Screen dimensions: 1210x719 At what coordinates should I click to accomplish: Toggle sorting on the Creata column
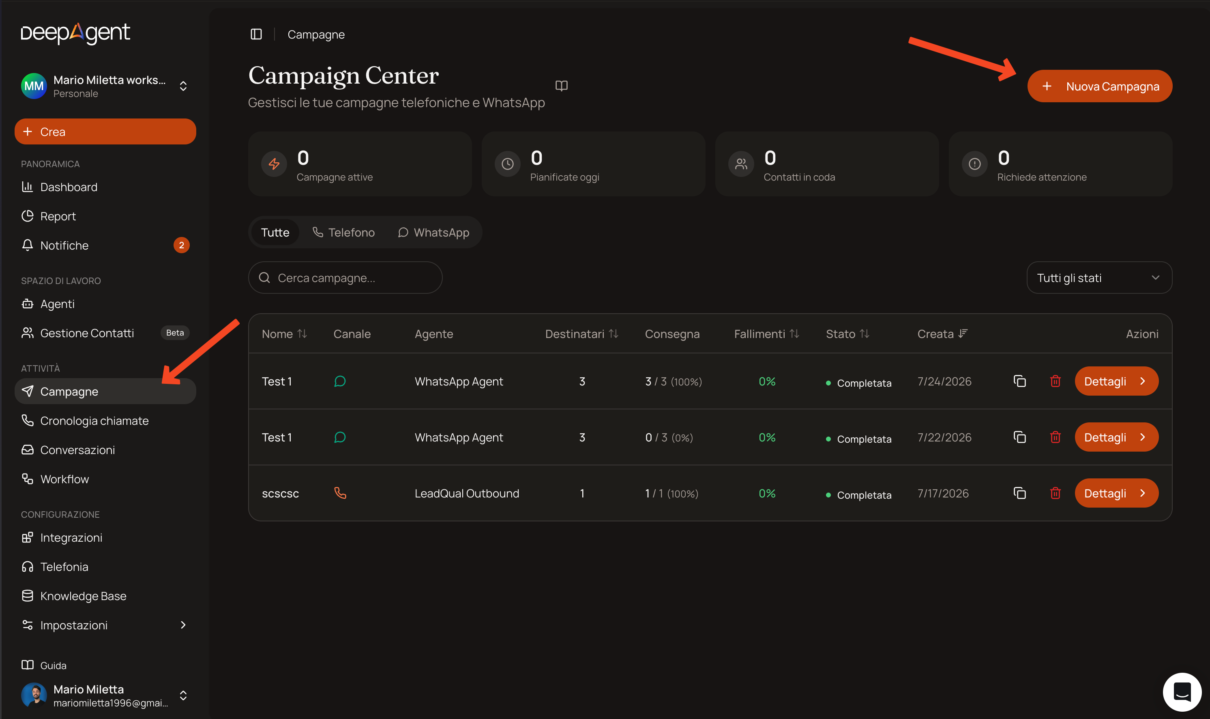point(942,334)
